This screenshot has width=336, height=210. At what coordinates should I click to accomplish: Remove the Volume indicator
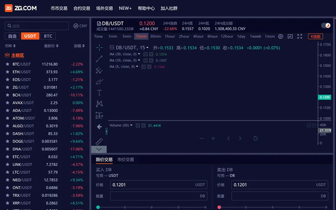(144, 126)
